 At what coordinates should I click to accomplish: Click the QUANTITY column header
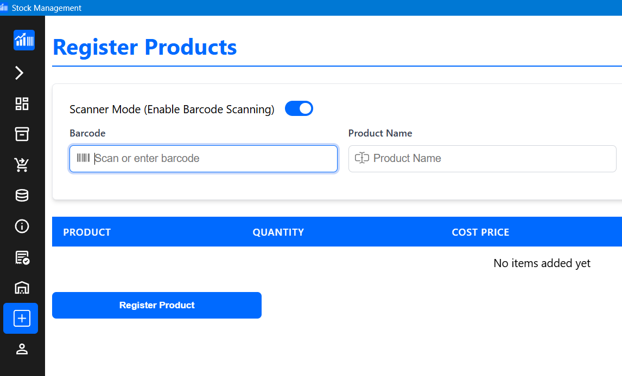pyautogui.click(x=278, y=232)
